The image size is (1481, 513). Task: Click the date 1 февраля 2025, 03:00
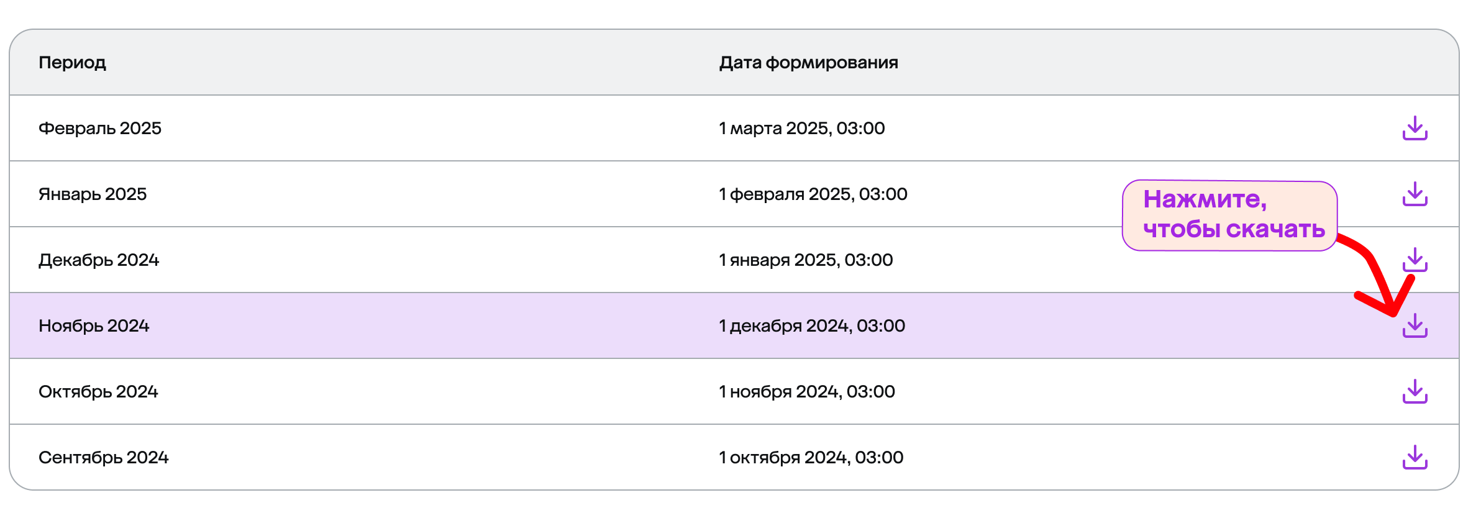pos(813,194)
